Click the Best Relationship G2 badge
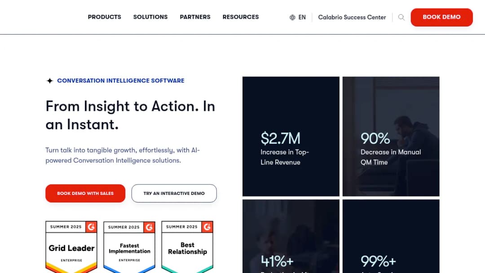485x273 pixels. click(187, 247)
